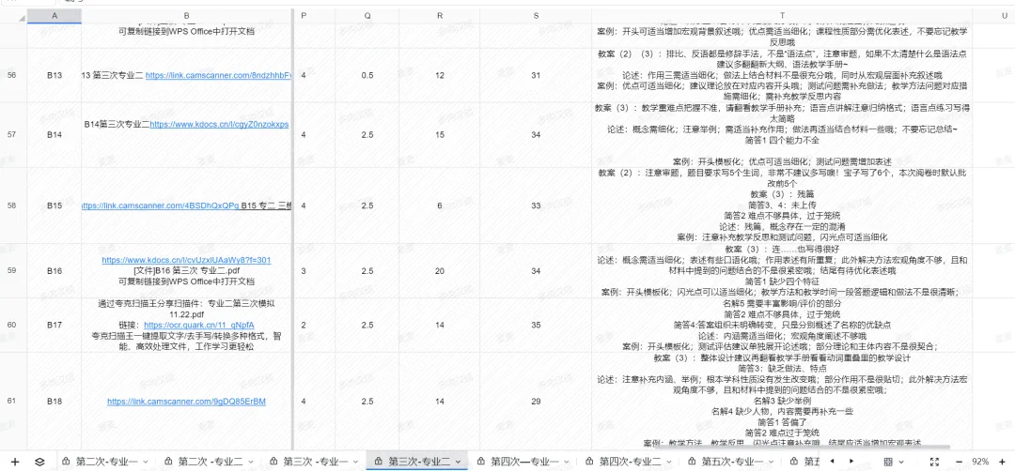Image resolution: width=1015 pixels, height=471 pixels.
Task: Select cell containing B18
Action: point(55,402)
